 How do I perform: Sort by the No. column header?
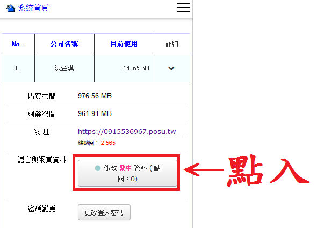click(x=17, y=44)
